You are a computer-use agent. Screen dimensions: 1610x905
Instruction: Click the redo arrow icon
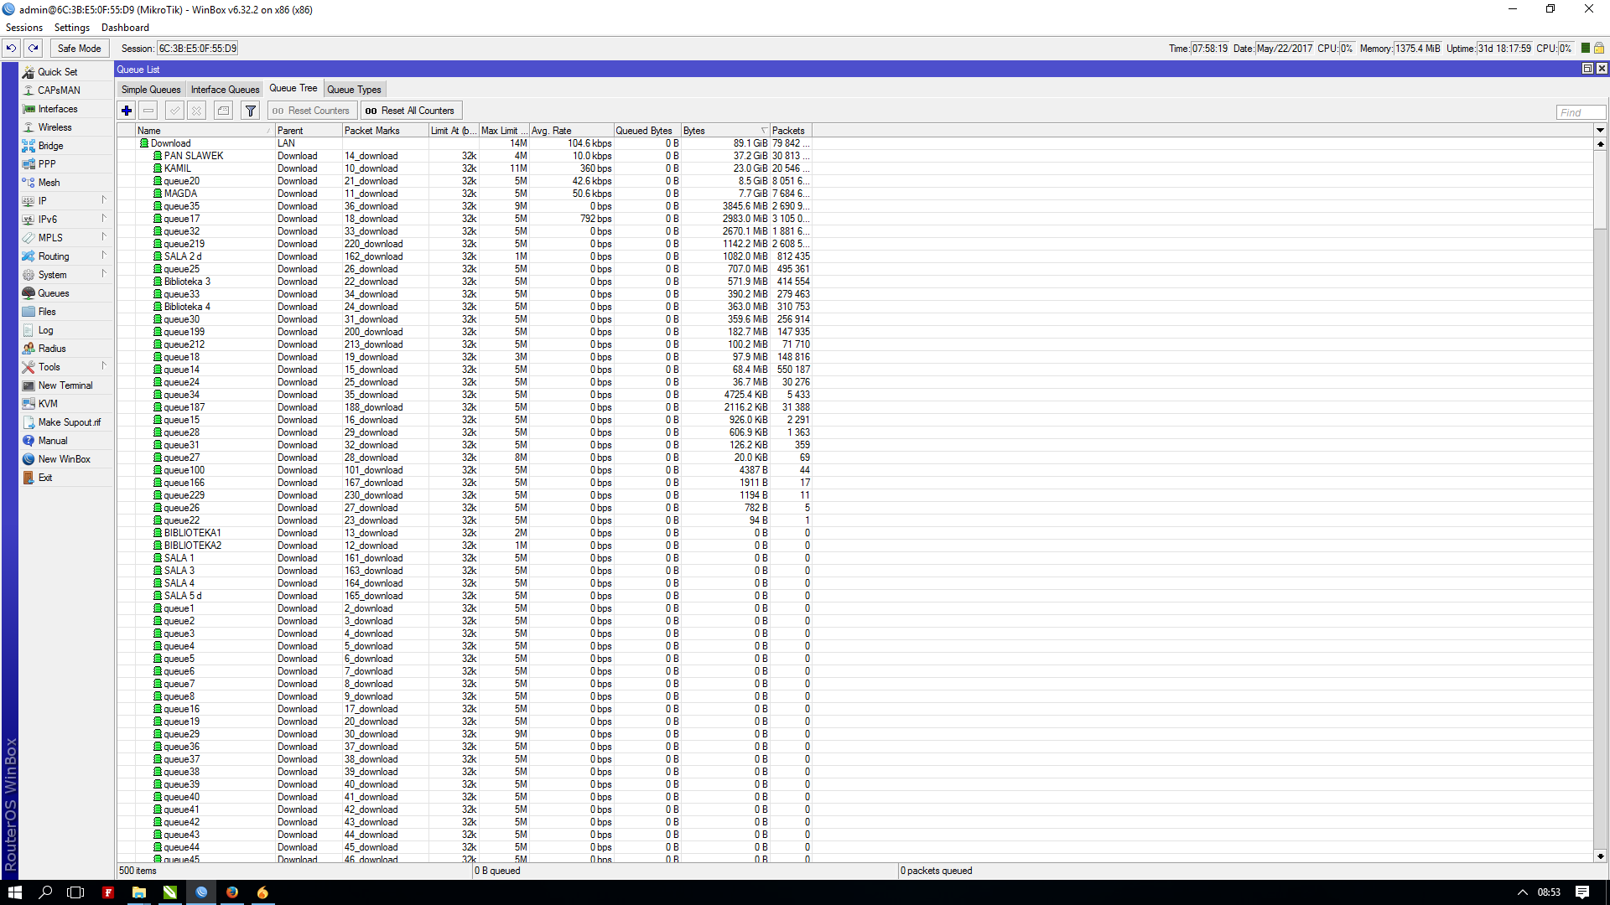coord(34,49)
